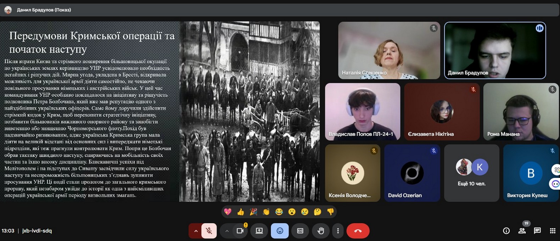Screen dimensions: 560x241
Task: Leave the call with red hang-up button
Action: [x=358, y=231]
